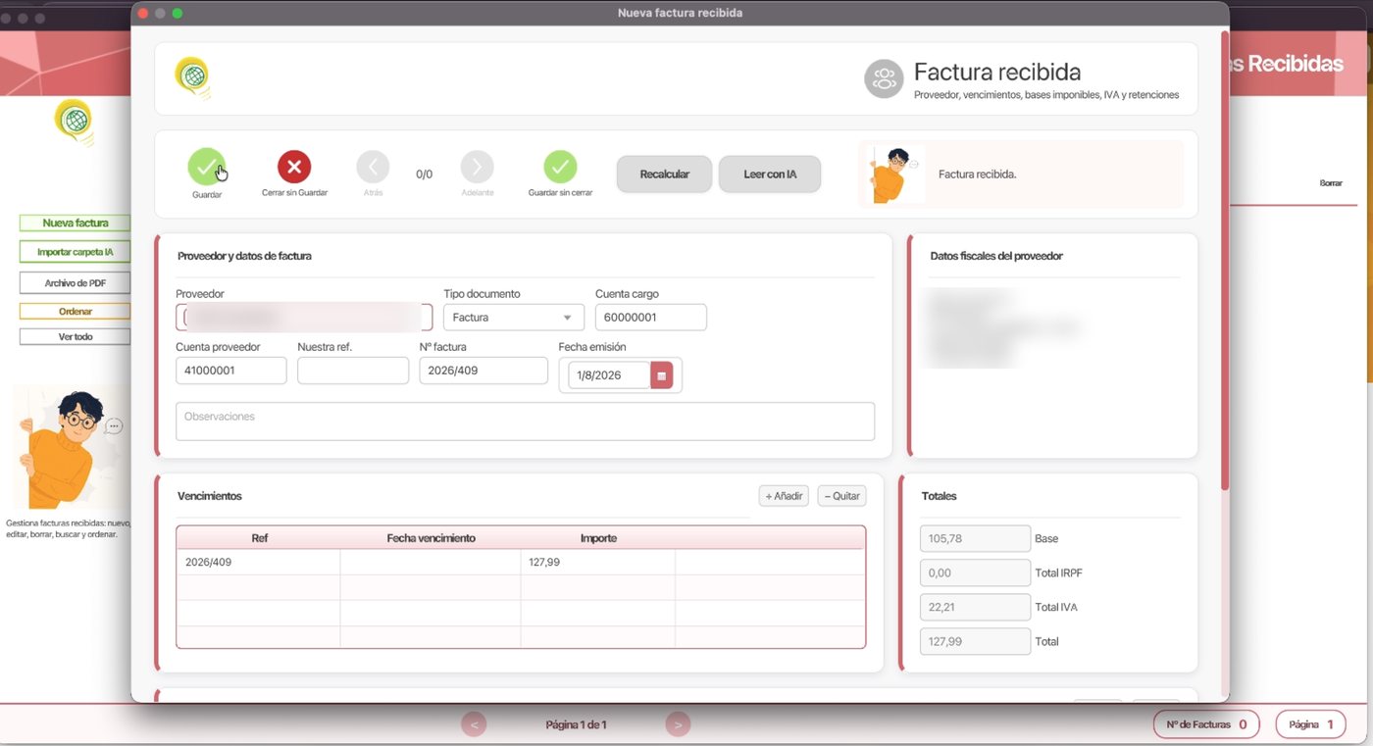Click the Nuestra ref. input field
The height and width of the screenshot is (746, 1373).
point(353,371)
